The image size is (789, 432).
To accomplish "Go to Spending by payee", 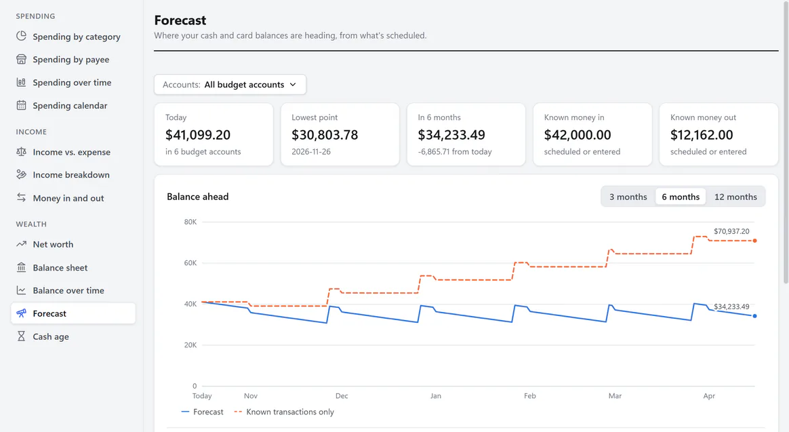I will point(73,60).
